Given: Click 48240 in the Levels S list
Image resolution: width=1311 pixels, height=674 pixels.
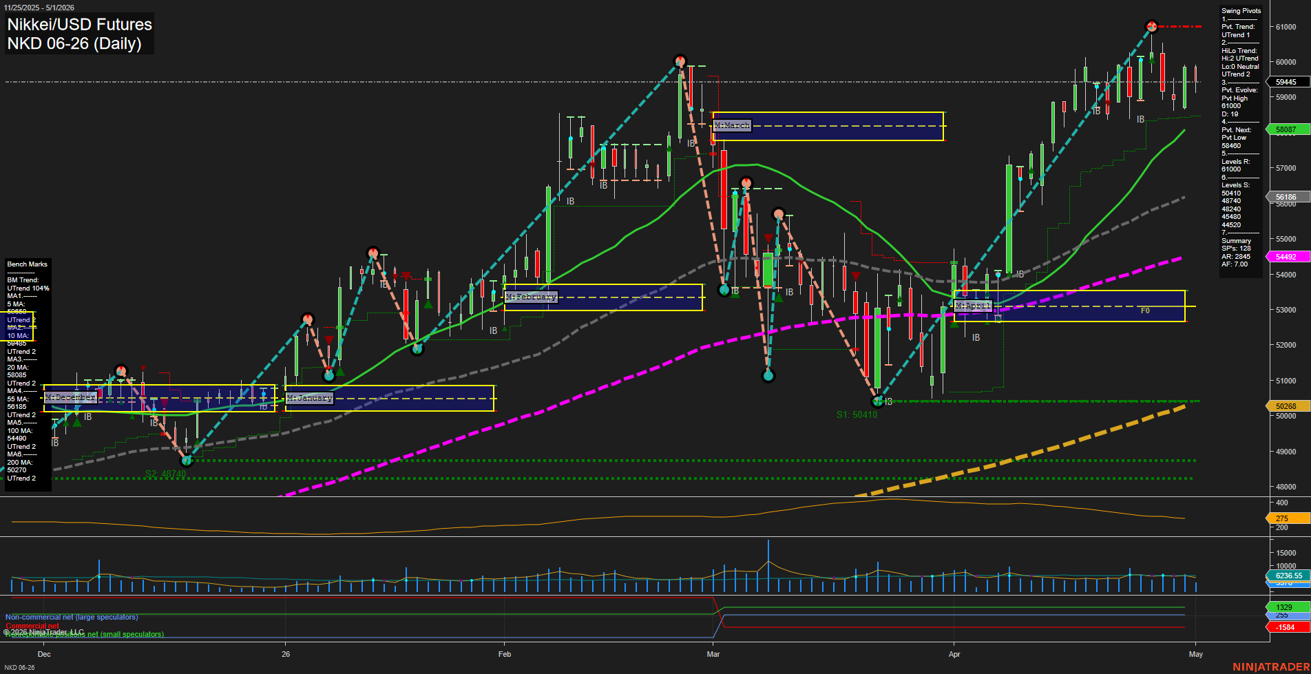Looking at the screenshot, I should tap(1231, 209).
